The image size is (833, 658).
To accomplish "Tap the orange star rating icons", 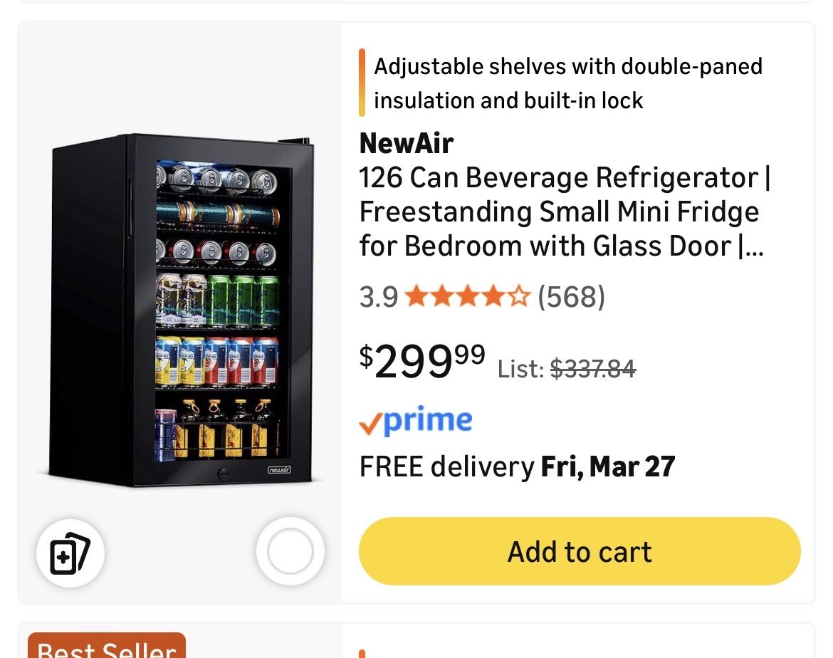I will click(467, 296).
